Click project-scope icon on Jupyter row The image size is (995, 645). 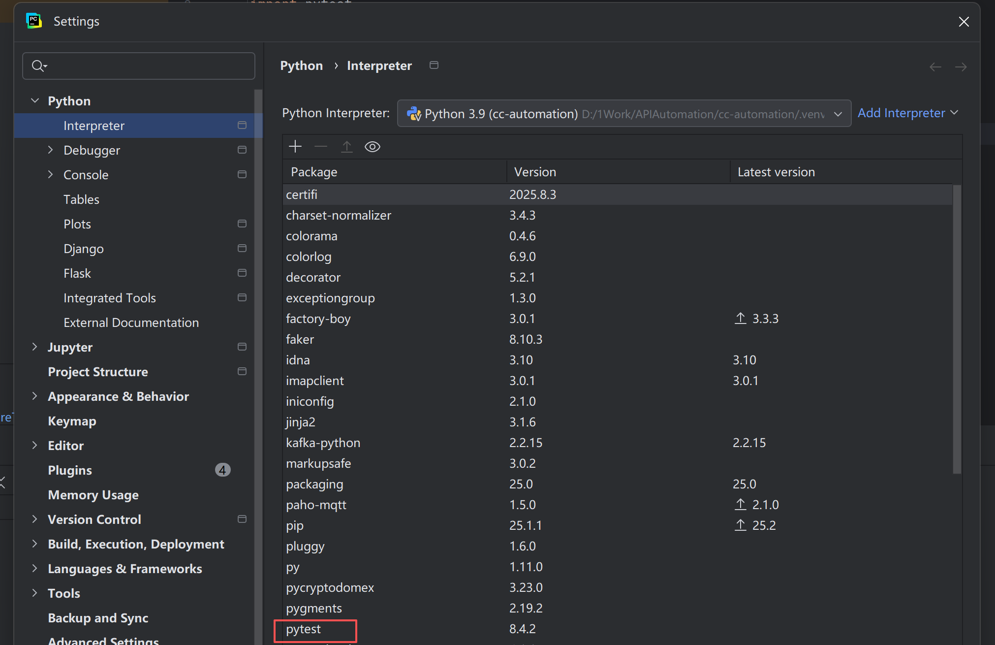coord(242,347)
